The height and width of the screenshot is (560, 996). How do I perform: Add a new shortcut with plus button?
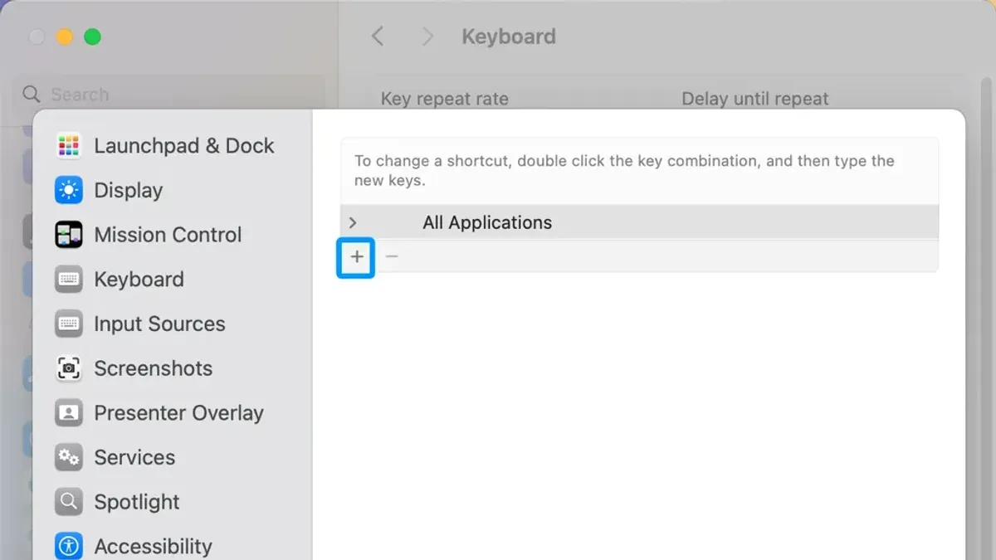[x=356, y=257]
